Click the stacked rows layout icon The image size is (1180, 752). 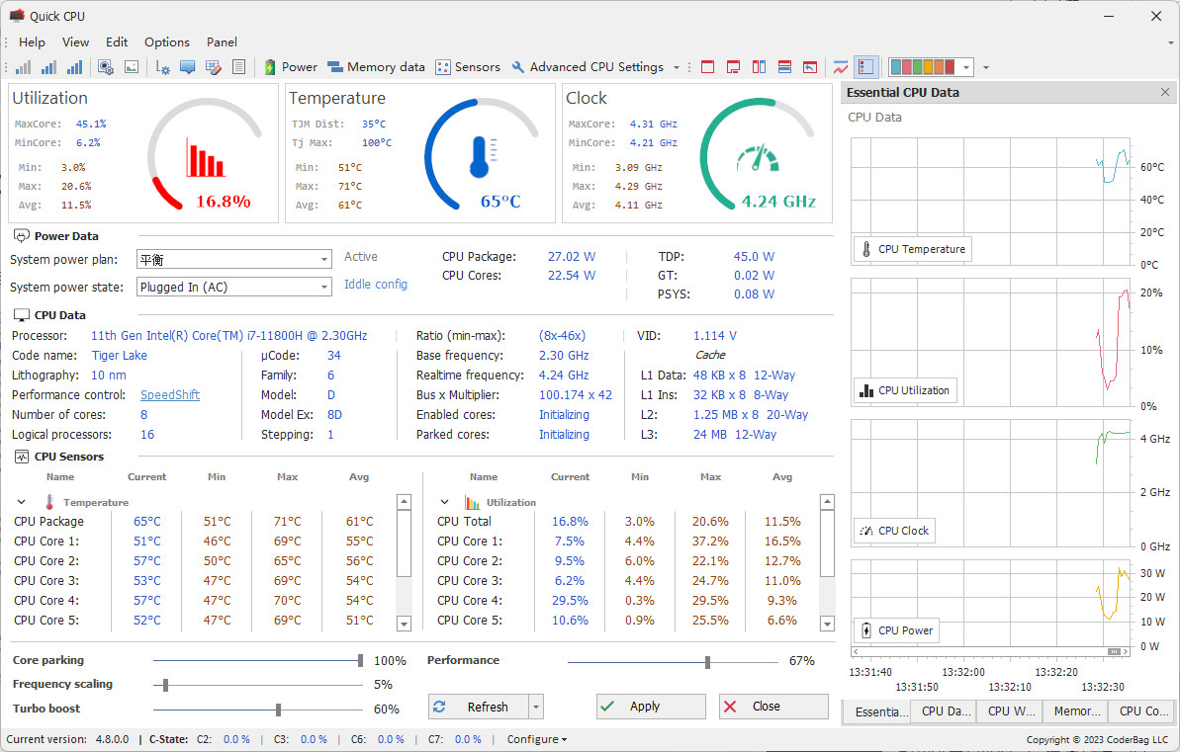[784, 67]
